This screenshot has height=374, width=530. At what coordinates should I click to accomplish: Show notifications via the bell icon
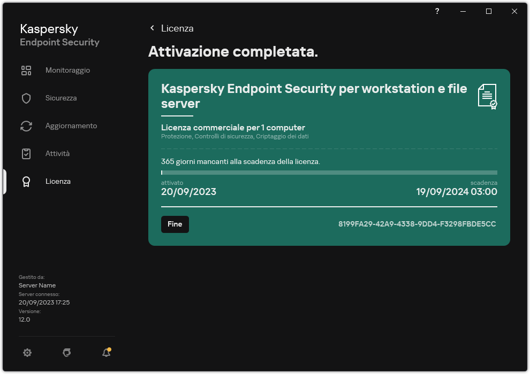(106, 353)
